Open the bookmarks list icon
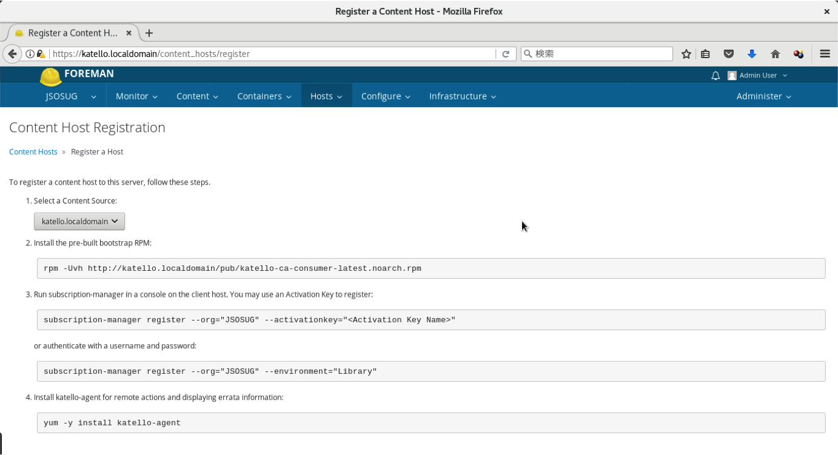The height and width of the screenshot is (455, 838). 705,54
